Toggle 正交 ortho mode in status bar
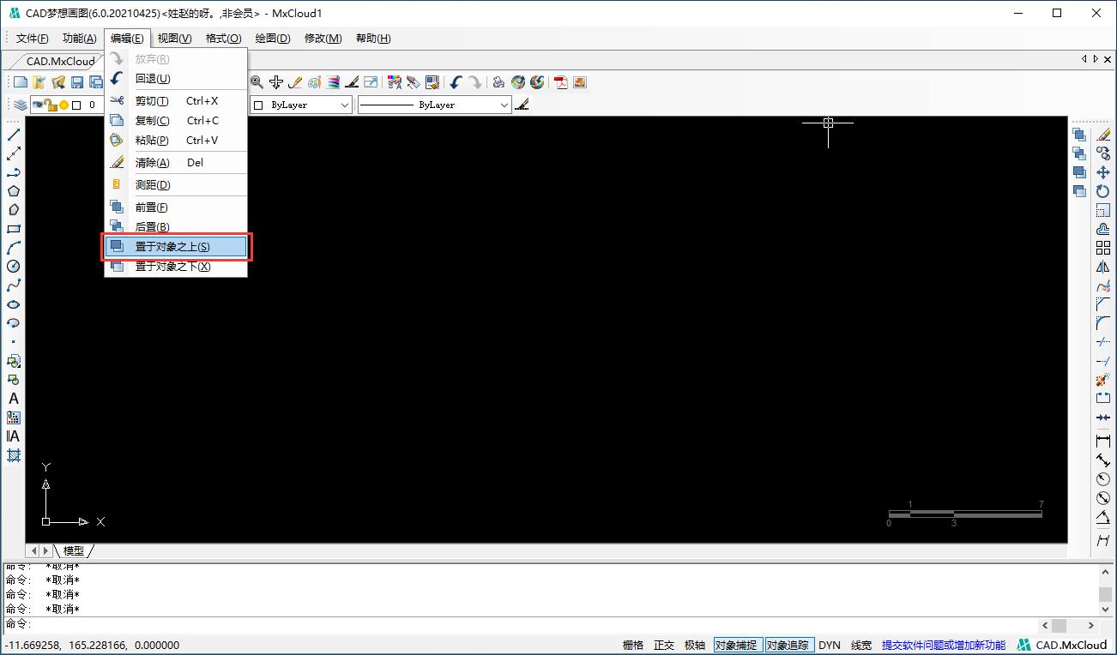The width and height of the screenshot is (1117, 655). tap(664, 646)
